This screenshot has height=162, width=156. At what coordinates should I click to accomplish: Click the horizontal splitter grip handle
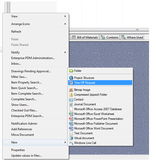(x=137, y=30)
